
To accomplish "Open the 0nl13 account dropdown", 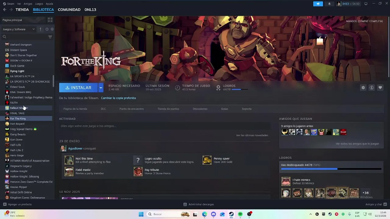I will pos(348,4).
